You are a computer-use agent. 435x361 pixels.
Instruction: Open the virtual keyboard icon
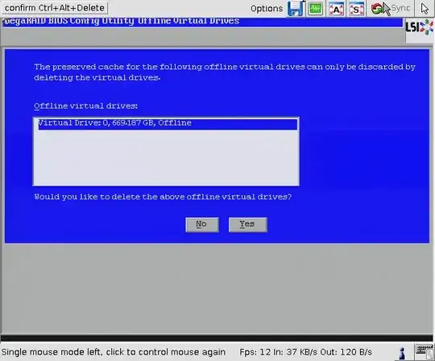coord(424,352)
